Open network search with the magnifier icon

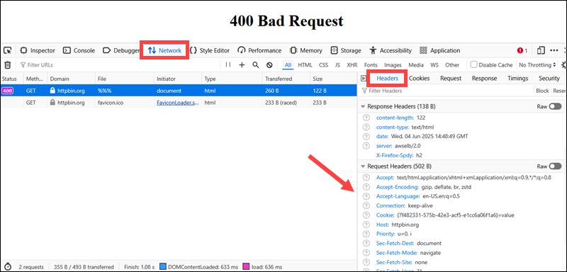pos(256,64)
